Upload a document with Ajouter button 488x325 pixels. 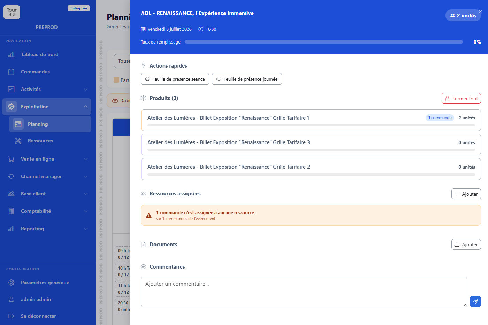[x=466, y=245]
